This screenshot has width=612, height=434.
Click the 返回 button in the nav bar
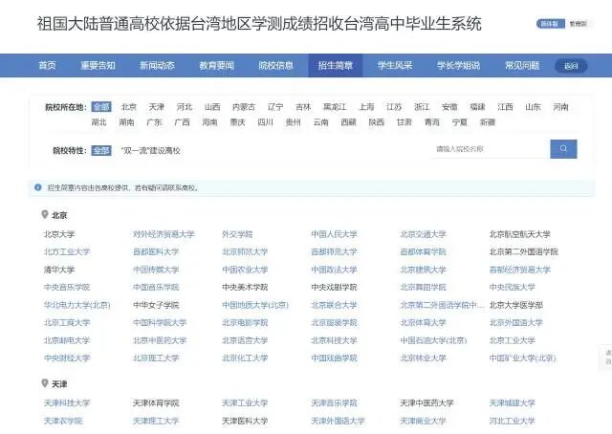point(571,66)
